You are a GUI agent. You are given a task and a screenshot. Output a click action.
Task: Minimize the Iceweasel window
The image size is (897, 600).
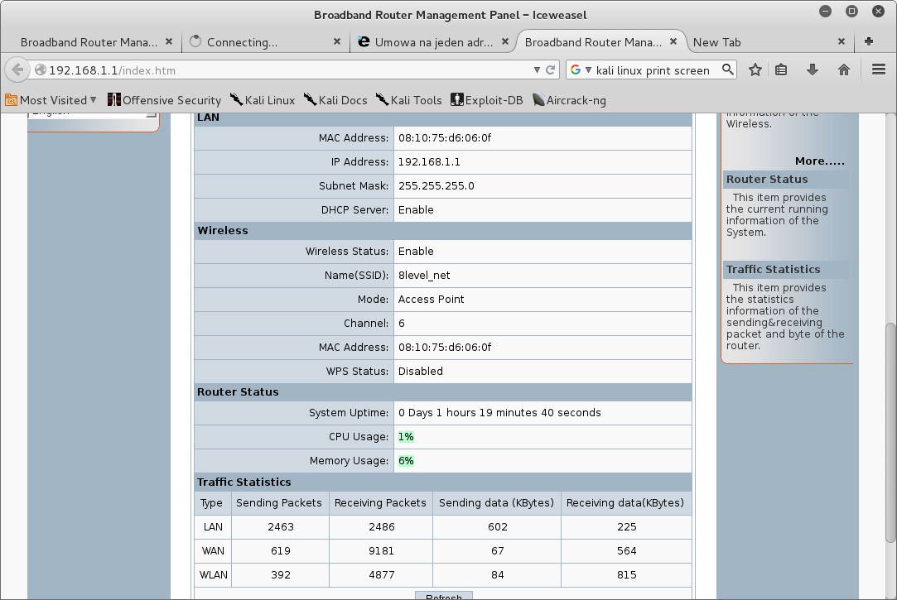coord(825,12)
